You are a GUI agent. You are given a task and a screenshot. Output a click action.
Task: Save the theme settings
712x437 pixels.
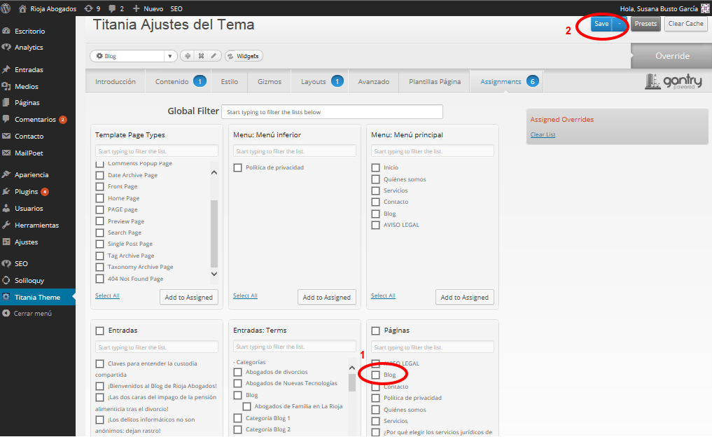pyautogui.click(x=601, y=24)
